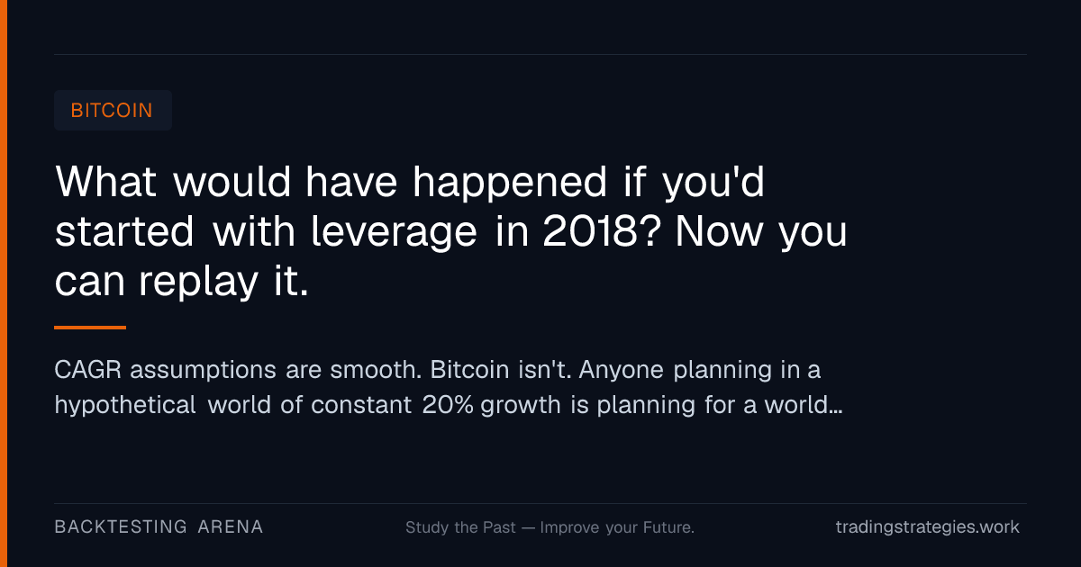This screenshot has height=567, width=1081.
Task: Click "Improve your Future." in tagline
Action: coord(617,527)
